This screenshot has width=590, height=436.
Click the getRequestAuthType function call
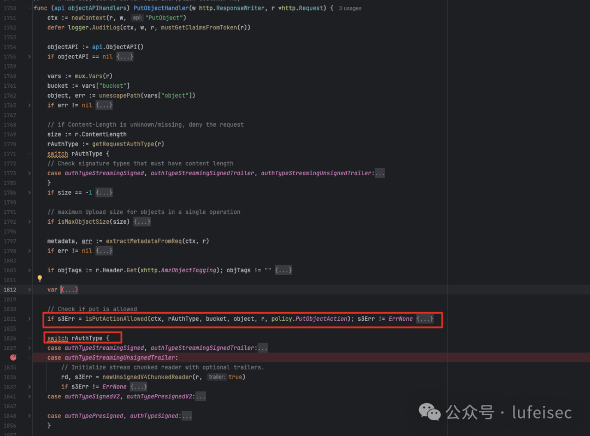point(123,144)
